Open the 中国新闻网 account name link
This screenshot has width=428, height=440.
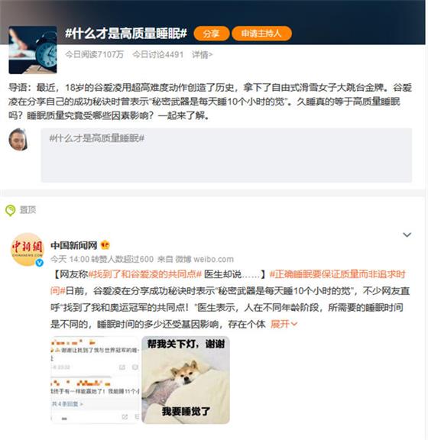74,245
